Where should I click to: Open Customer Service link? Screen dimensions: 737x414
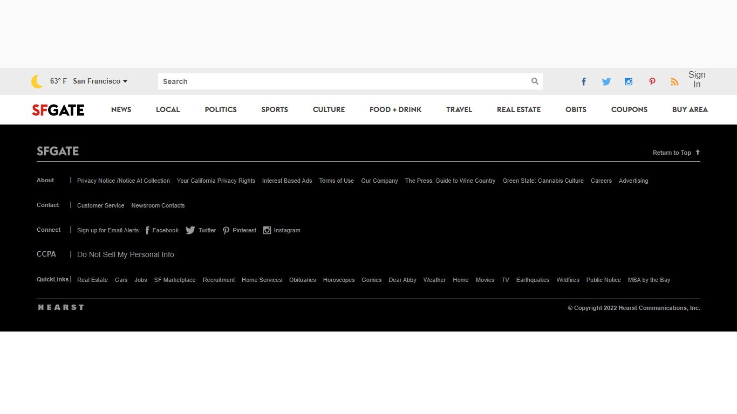100,205
